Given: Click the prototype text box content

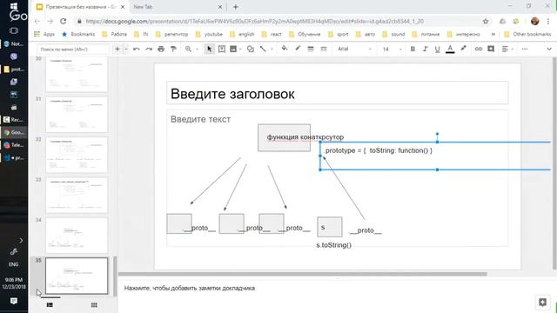Looking at the screenshot, I should [379, 150].
